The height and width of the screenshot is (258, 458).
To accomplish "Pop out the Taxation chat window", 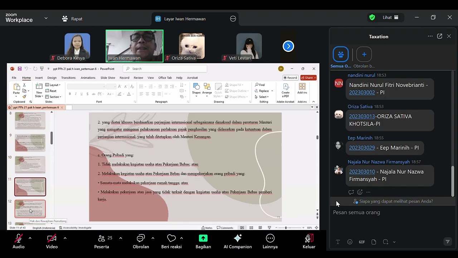I will (439, 36).
